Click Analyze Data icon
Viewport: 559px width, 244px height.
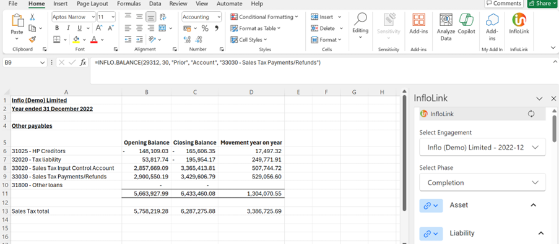coord(446,20)
